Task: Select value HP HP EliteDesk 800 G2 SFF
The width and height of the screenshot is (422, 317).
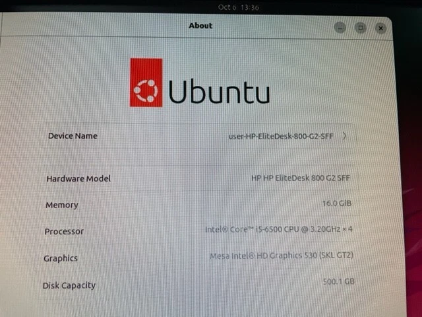Action: pos(301,178)
